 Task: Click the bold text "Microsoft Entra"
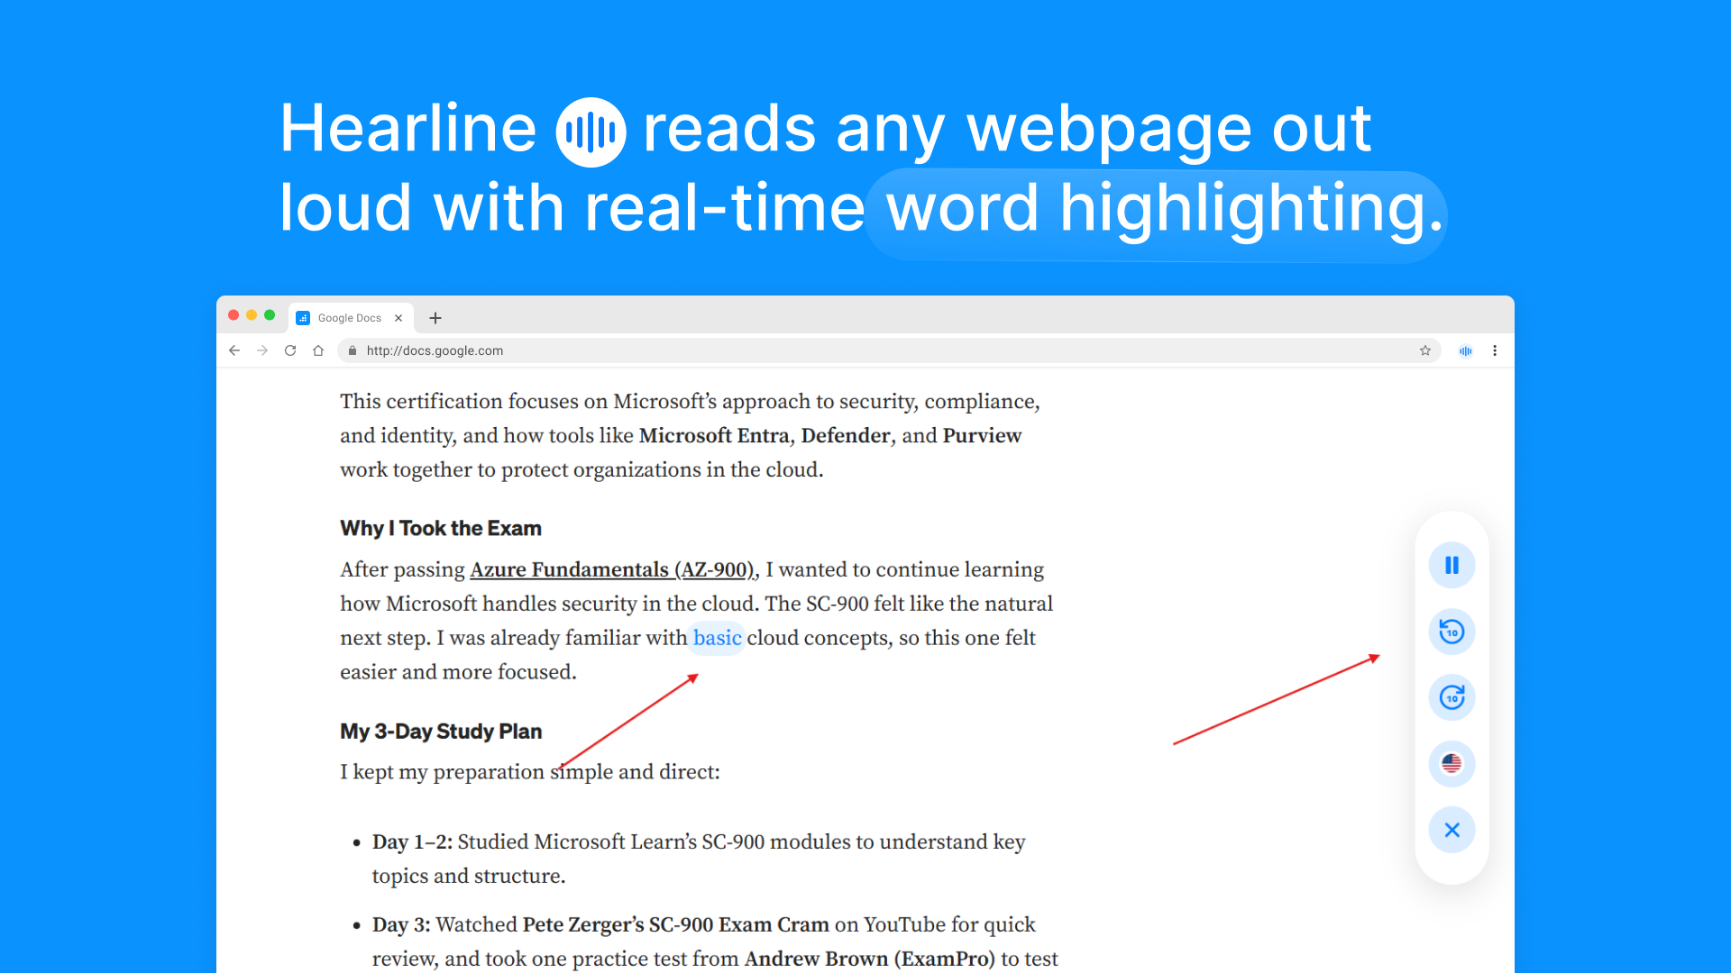coord(714,435)
